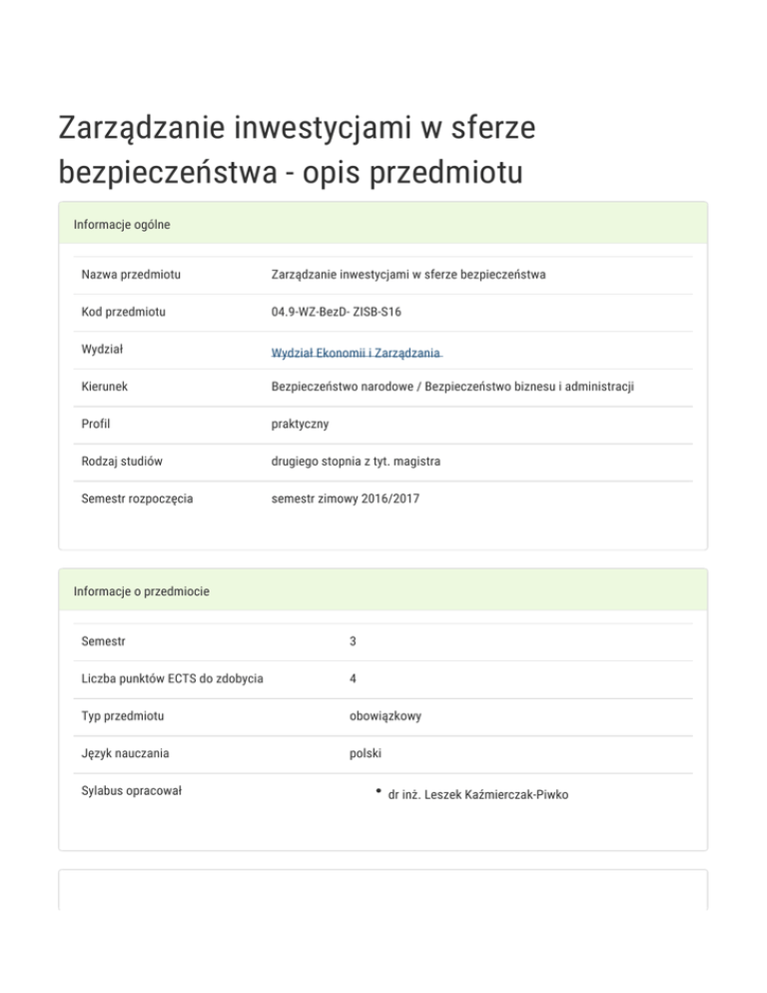Click the praktyczny profile value

(x=300, y=425)
